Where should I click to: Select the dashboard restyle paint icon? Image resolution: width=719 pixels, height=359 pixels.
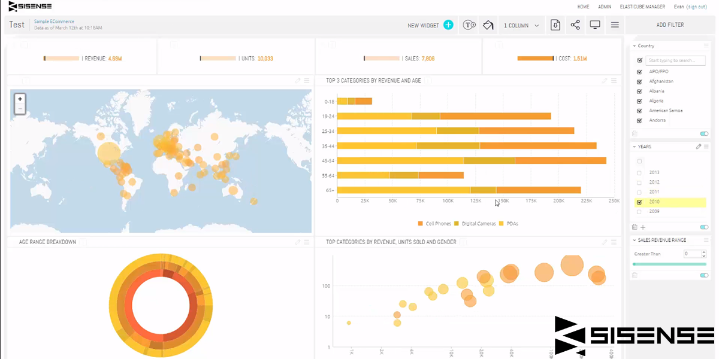[x=488, y=25]
